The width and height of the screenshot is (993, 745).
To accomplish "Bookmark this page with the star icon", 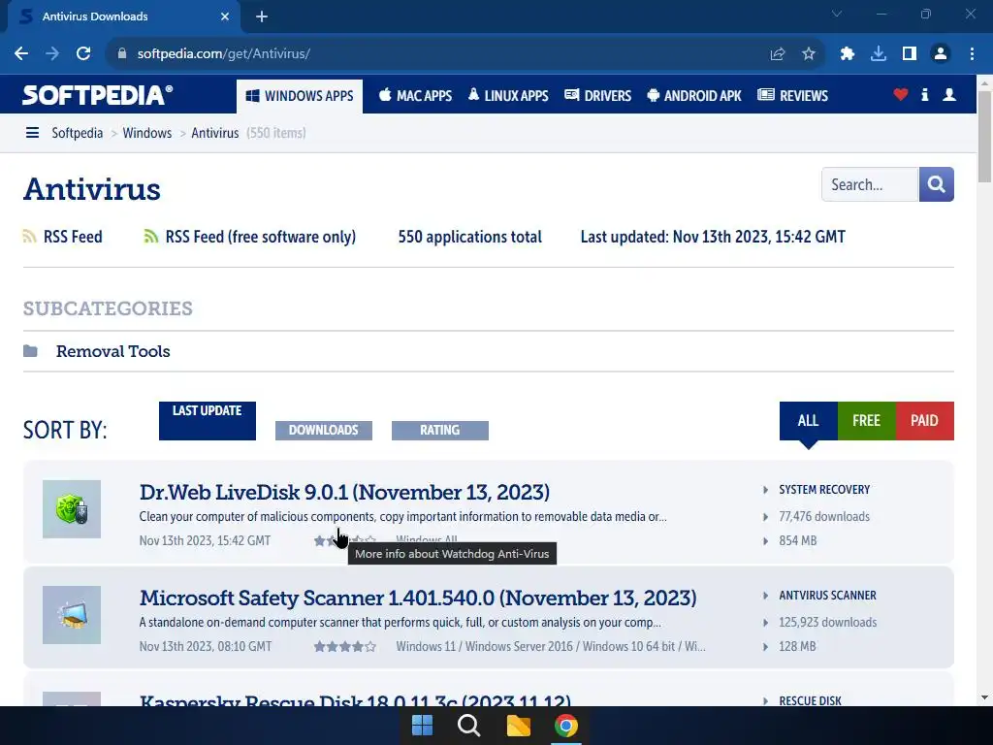I will pos(809,54).
